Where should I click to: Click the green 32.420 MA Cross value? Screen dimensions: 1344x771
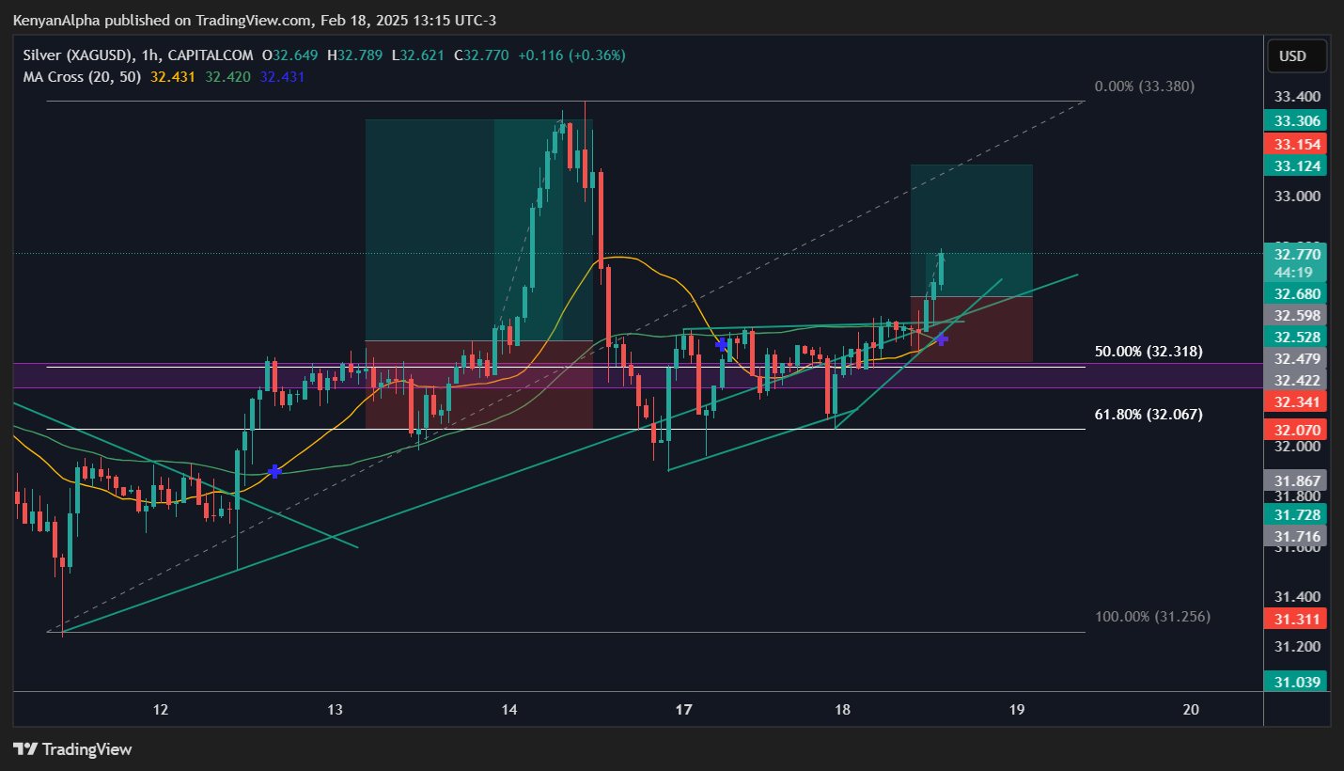(x=227, y=76)
